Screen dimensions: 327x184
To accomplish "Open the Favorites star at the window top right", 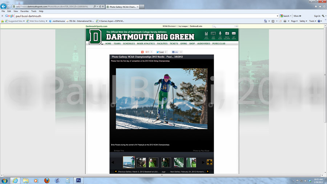I will 320,7.
